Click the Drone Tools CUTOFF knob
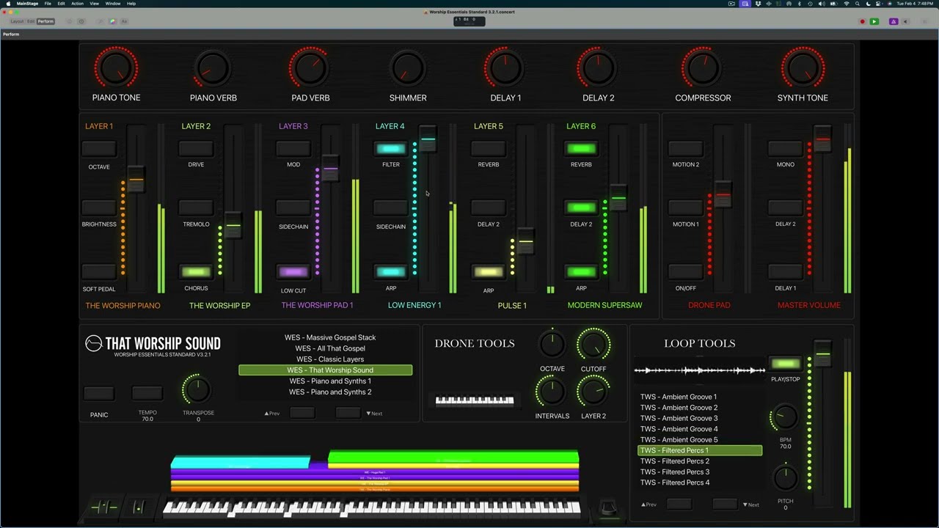Viewport: 939px width, 528px height. tap(593, 344)
